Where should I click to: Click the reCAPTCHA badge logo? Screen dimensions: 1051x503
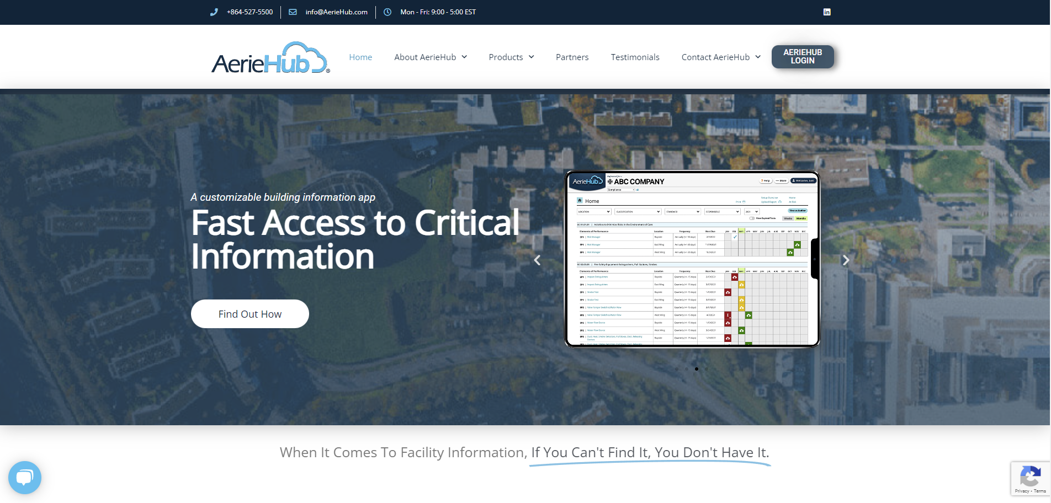pyautogui.click(x=1031, y=476)
